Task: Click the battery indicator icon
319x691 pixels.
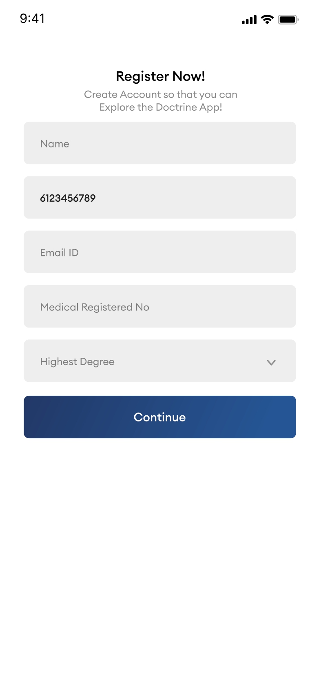Action: [288, 19]
